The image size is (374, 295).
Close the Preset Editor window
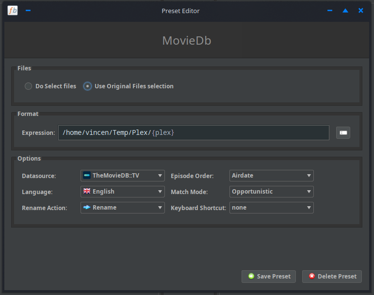360,11
